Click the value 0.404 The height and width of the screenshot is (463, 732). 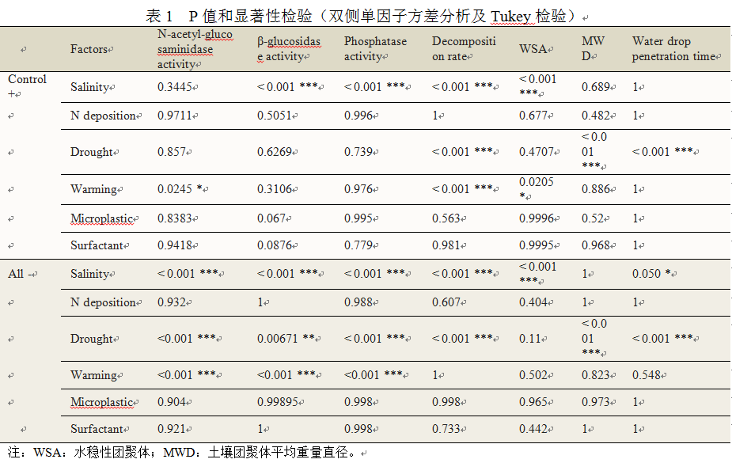coord(533,303)
